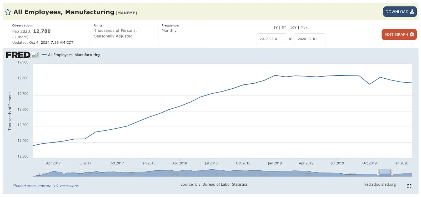Click the timeline overview navigator area near 1970
The width and height of the screenshot is (421, 197).
coord(175,174)
